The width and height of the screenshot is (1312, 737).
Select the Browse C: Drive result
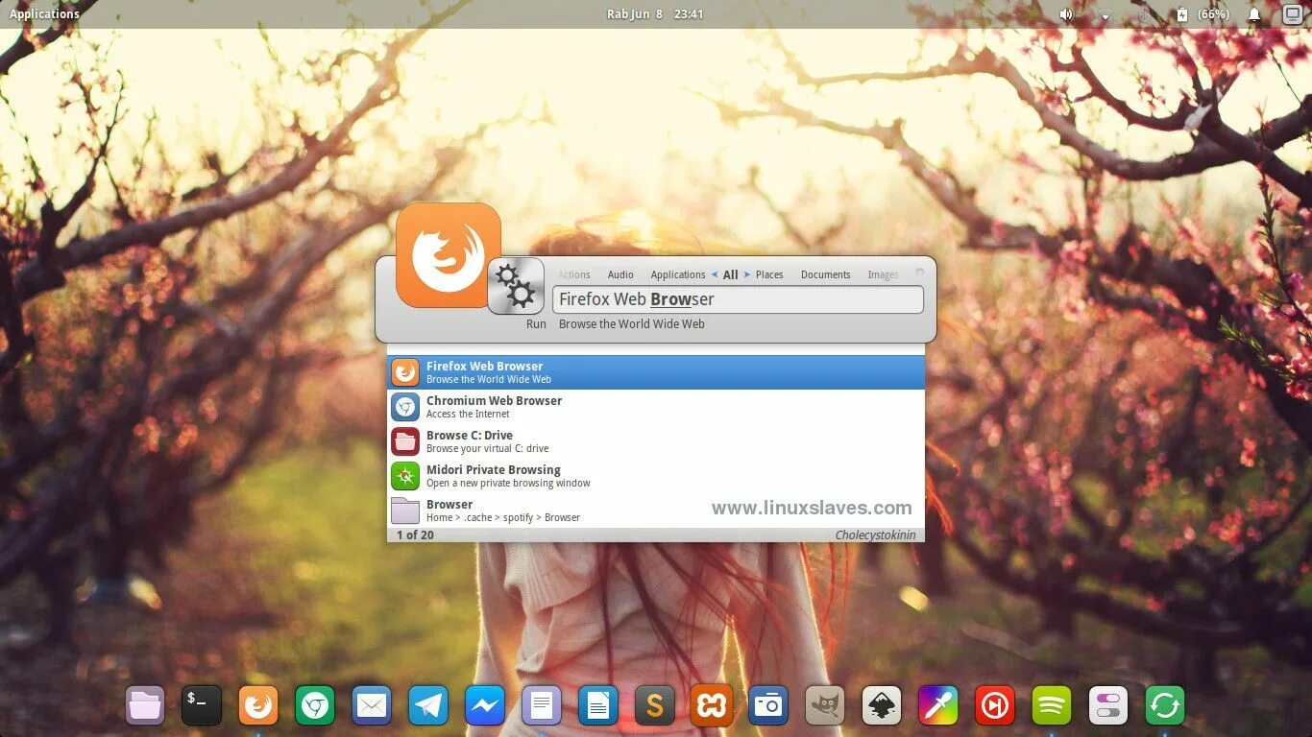coord(656,441)
